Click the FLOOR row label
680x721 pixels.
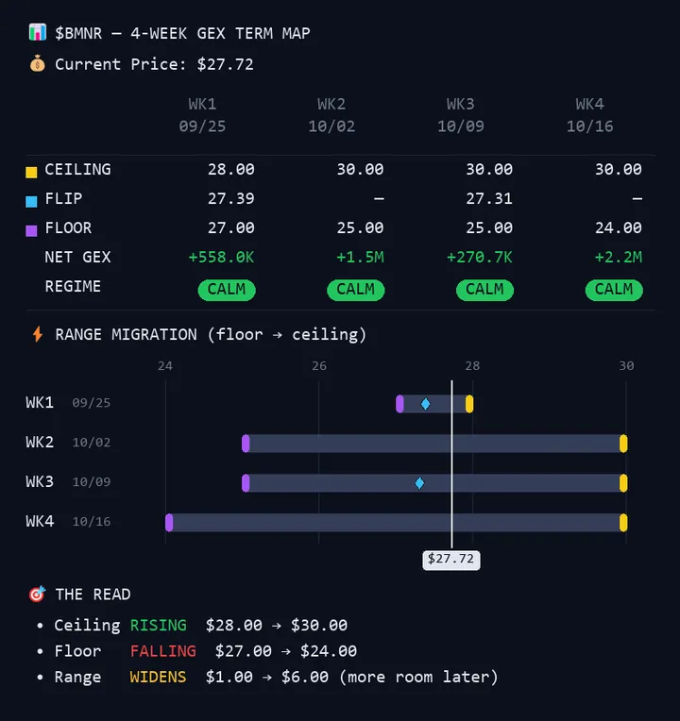68,227
